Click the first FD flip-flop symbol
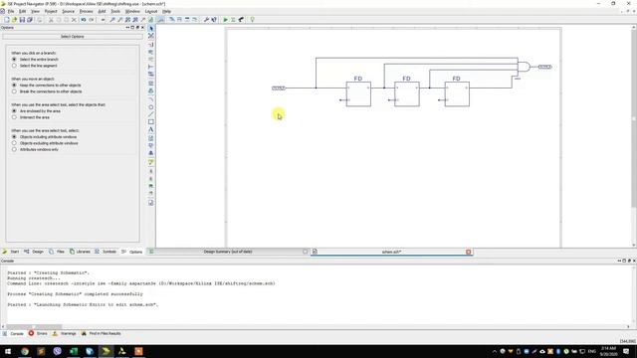The height and width of the screenshot is (358, 637). click(x=358, y=93)
